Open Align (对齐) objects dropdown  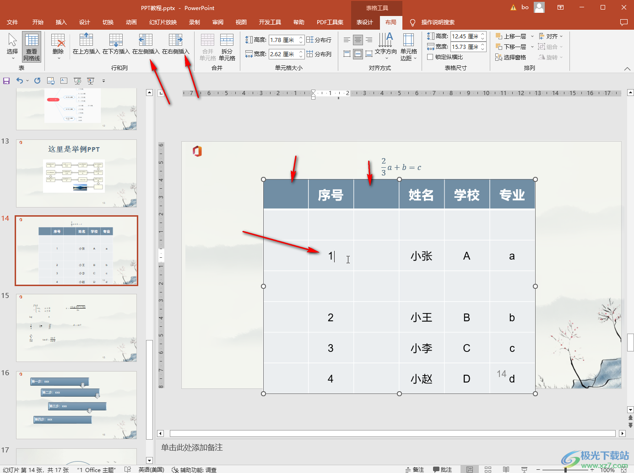coord(551,36)
